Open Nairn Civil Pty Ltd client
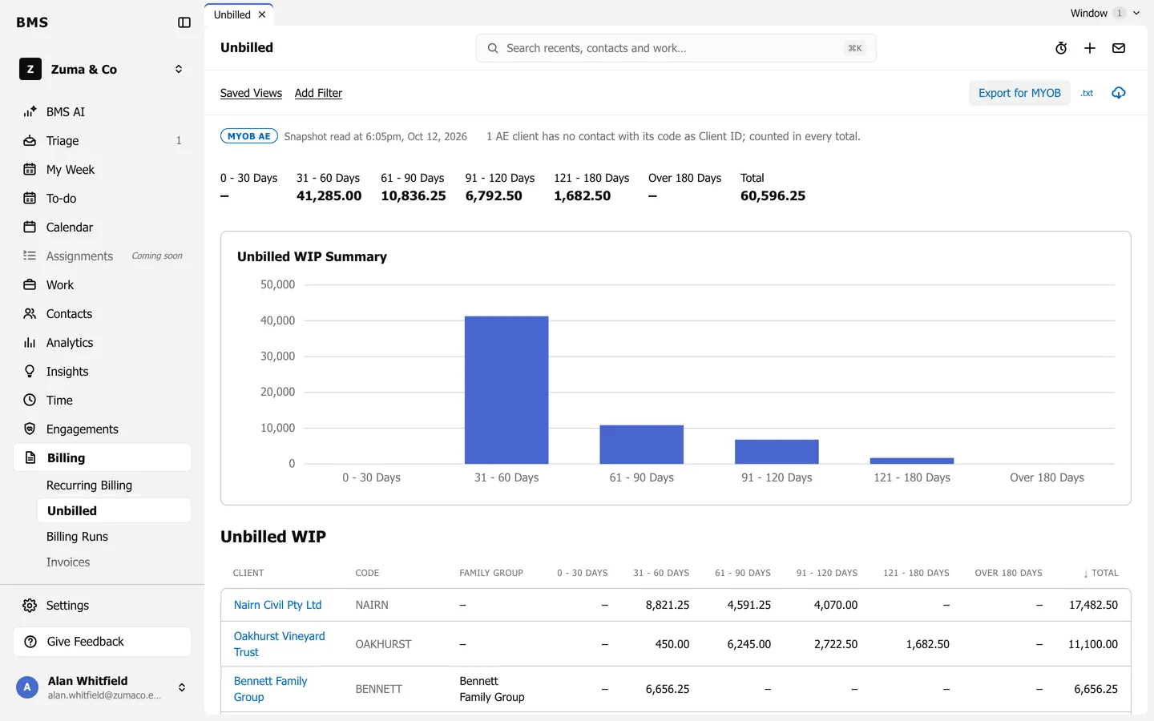The image size is (1154, 721). pos(277,605)
